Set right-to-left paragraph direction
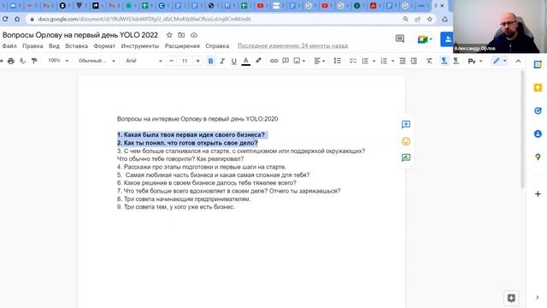This screenshot has height=308, width=547. [456, 61]
